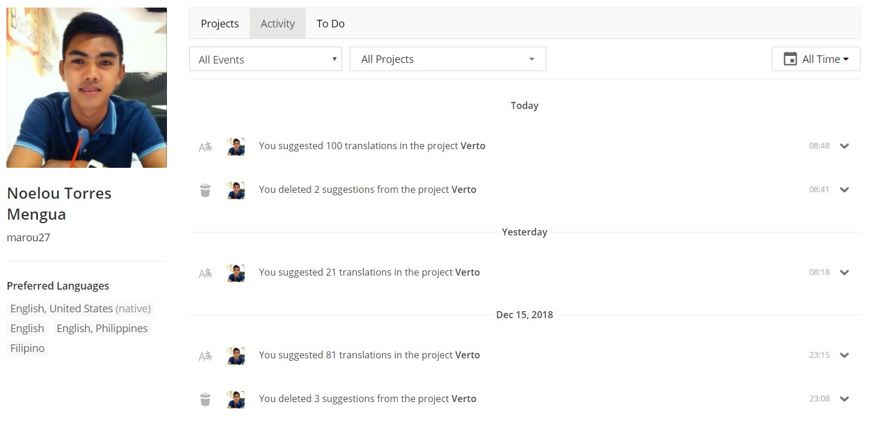Screen dimensions: 892x437
Task: Expand the 08:41 deleted suggestions entry
Action: [844, 190]
